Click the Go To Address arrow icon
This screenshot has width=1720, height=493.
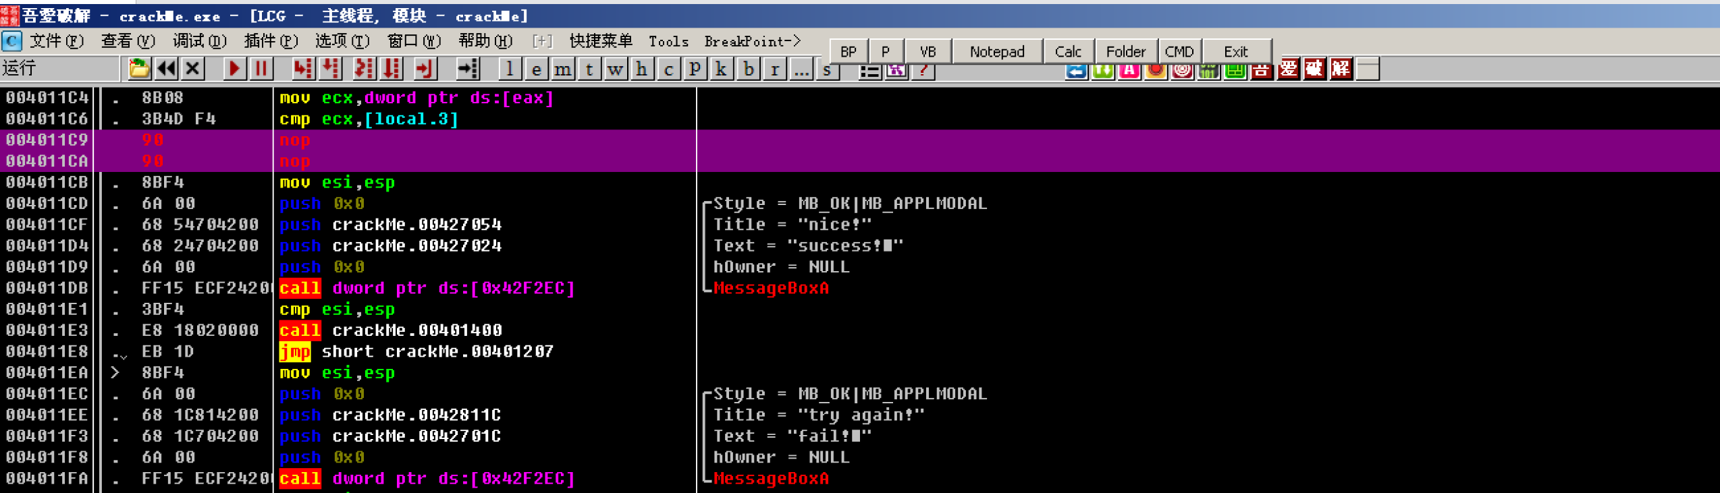tap(467, 68)
